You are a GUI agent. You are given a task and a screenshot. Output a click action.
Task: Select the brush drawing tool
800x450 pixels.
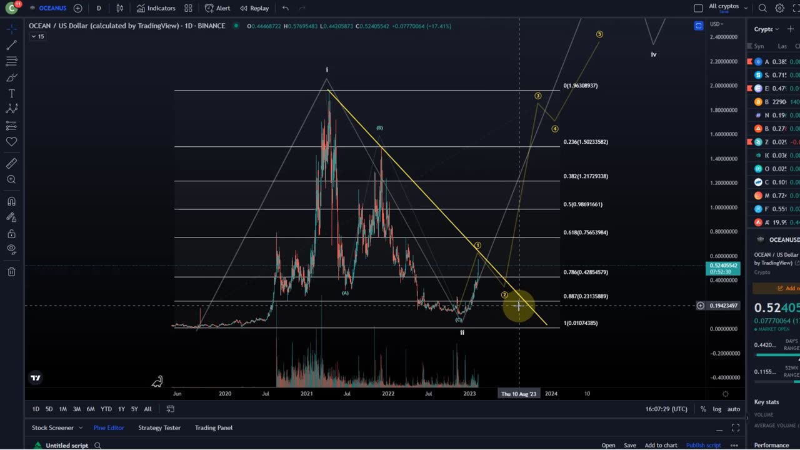tap(11, 77)
